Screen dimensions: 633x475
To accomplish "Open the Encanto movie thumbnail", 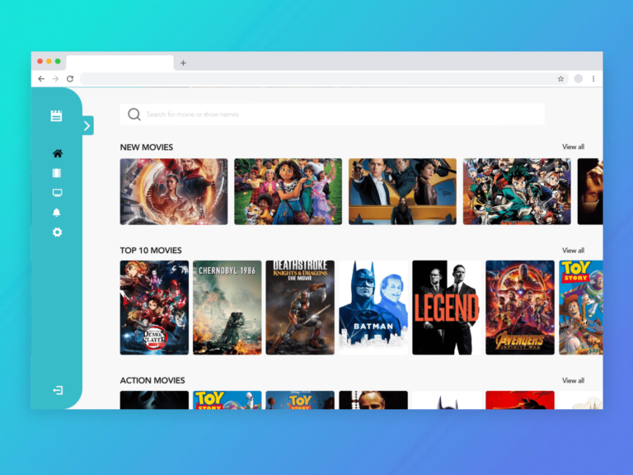I will pos(288,191).
